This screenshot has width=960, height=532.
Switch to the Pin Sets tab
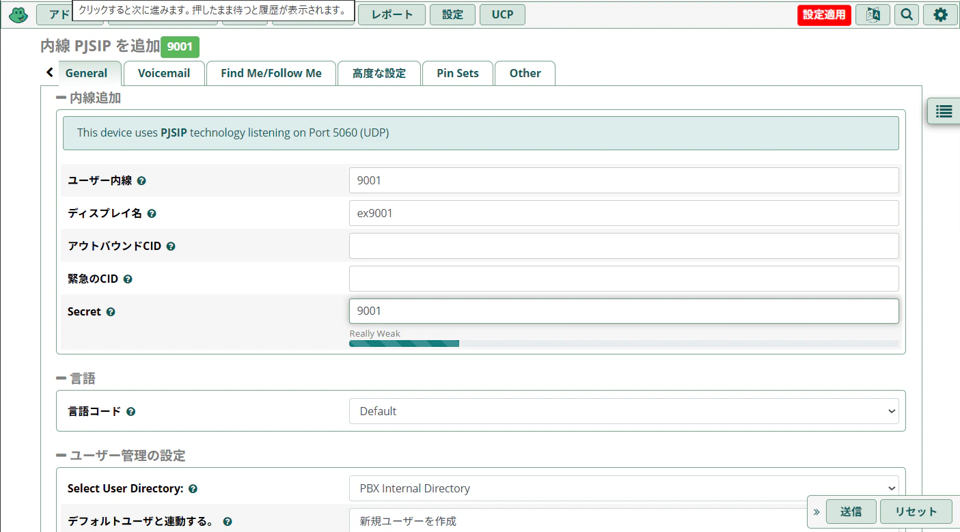(458, 73)
